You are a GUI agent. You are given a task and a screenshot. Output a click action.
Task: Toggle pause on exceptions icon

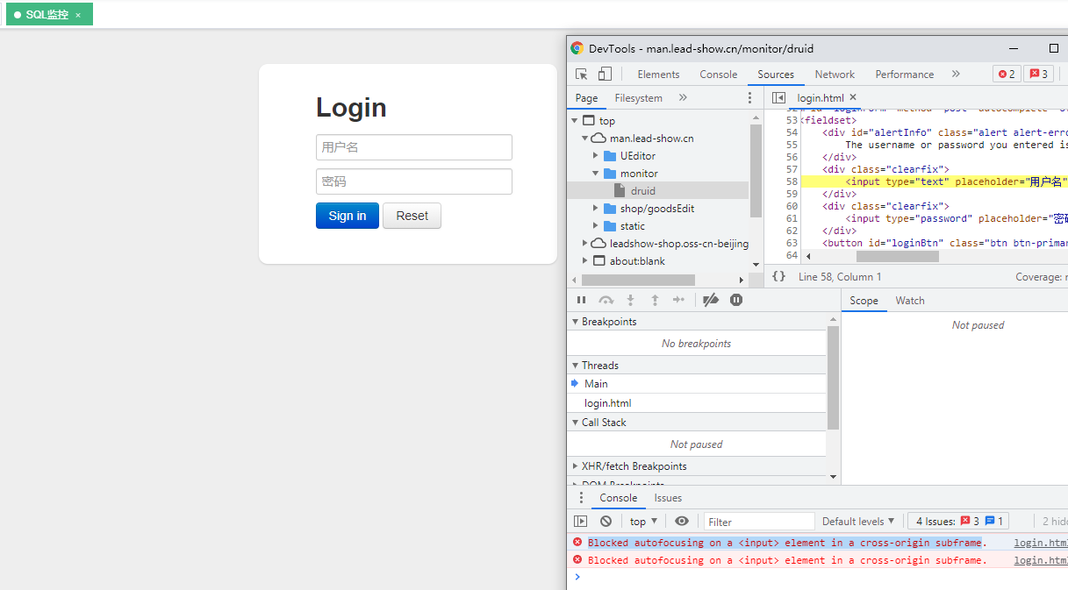[736, 301]
